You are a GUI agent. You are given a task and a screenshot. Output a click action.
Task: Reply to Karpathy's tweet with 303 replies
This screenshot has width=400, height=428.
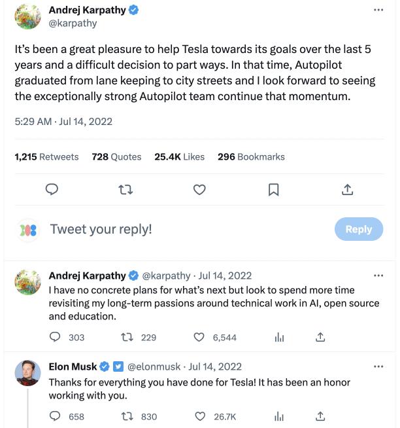tap(56, 338)
